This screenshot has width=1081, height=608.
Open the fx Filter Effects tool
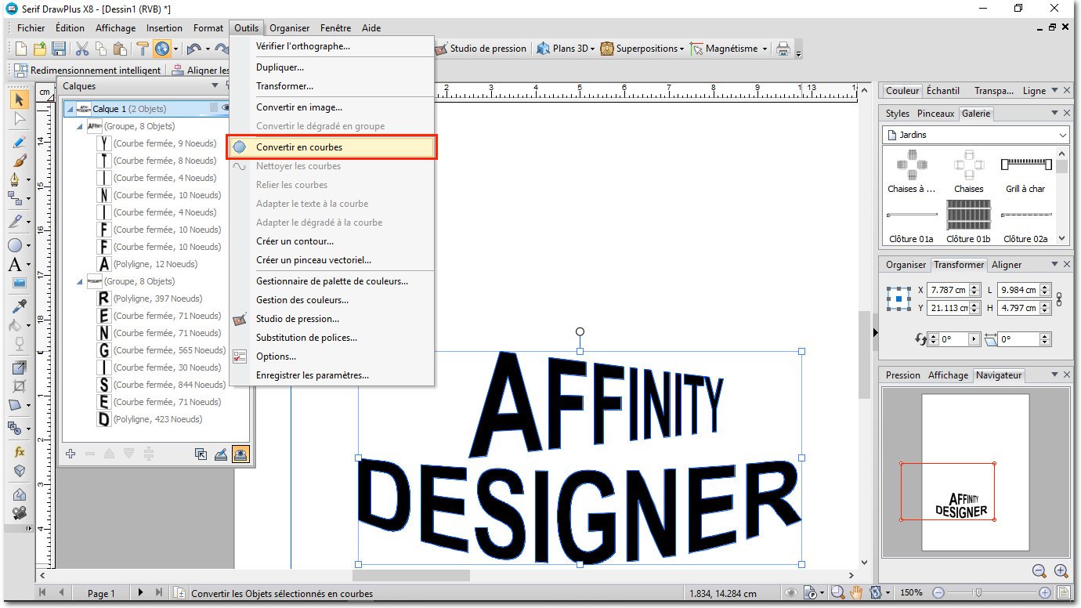pos(20,452)
